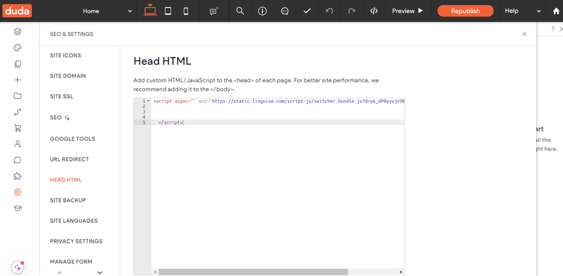Open the graduation cap learning icon
563x276 pixels.
(17, 208)
